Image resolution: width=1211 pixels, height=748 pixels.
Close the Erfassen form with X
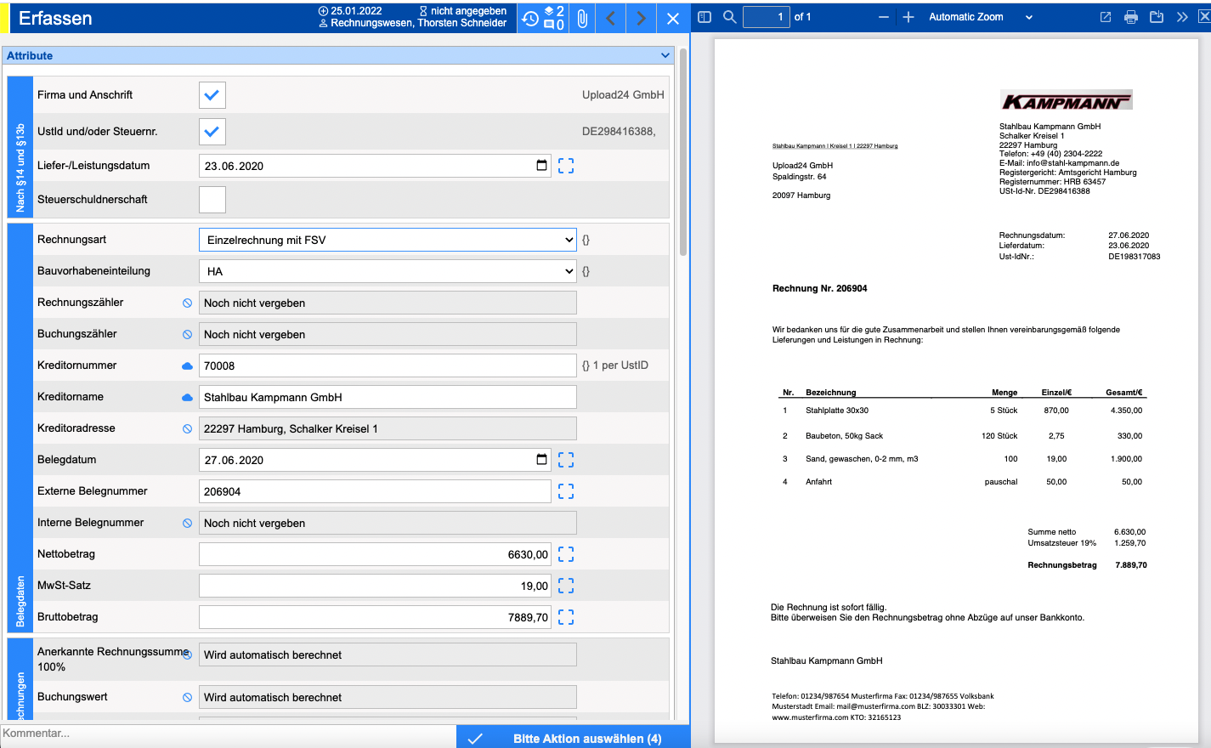pyautogui.click(x=673, y=18)
